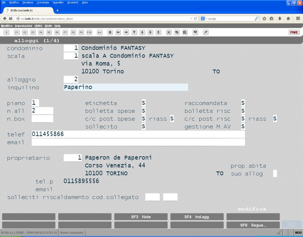
Task: Click the SF8 Segue... button
Action: [253, 225]
